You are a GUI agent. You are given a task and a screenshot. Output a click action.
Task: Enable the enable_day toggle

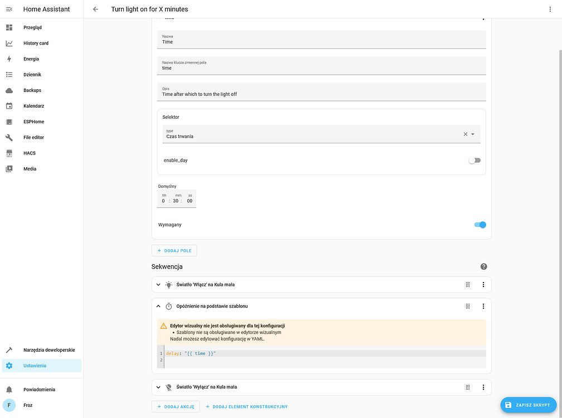[474, 160]
